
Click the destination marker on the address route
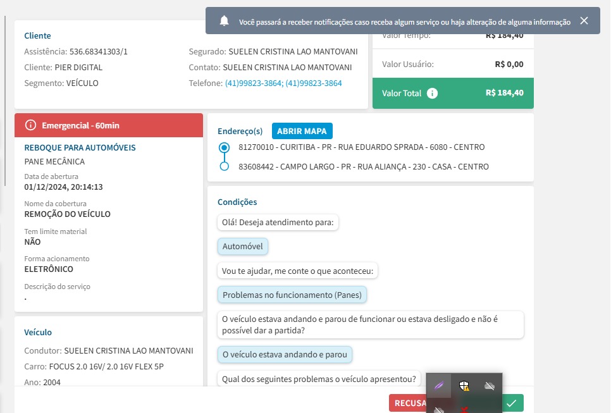point(224,166)
